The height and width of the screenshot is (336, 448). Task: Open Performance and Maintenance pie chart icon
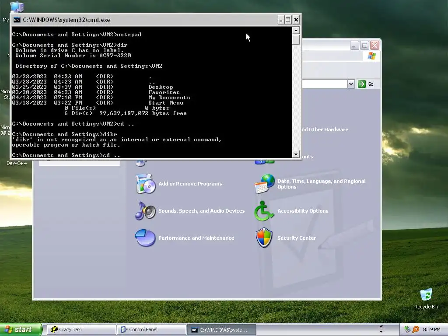[145, 238]
